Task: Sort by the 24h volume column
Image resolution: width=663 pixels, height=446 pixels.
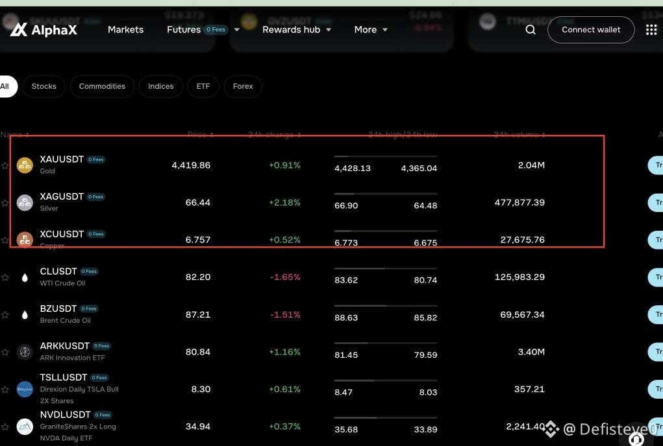Action: pos(519,135)
